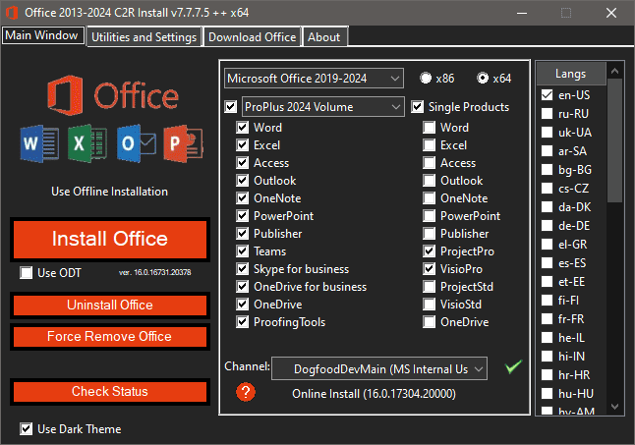635x445 pixels.
Task: Minimize the installer window
Action: coord(522,13)
